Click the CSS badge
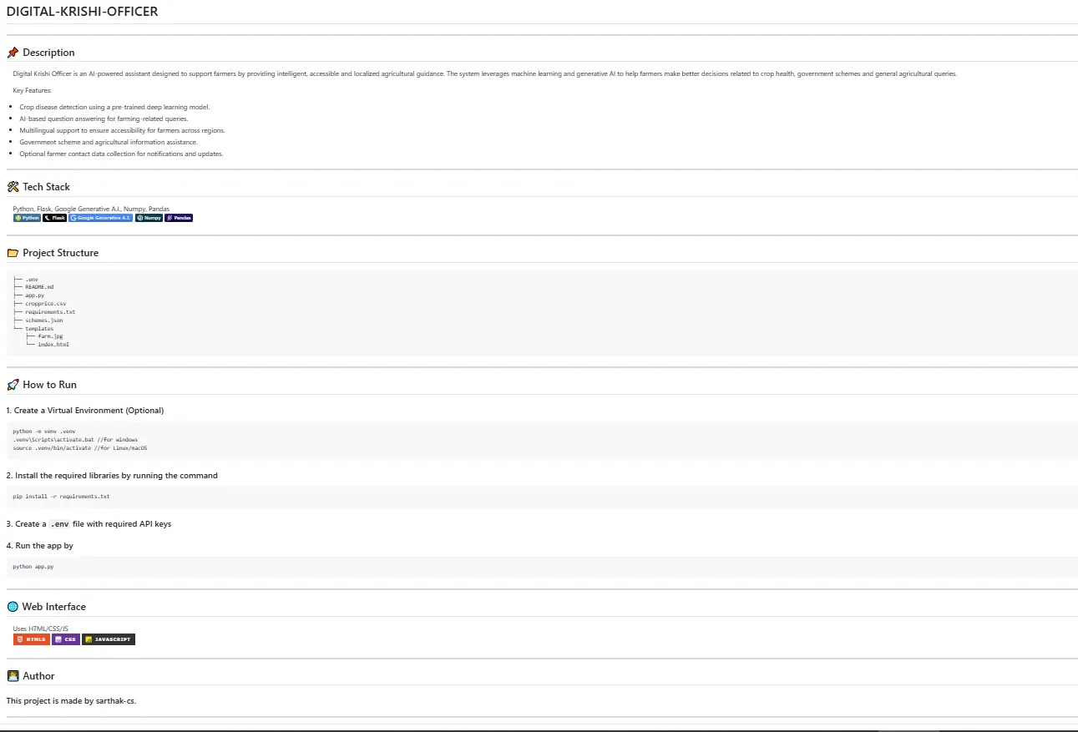Image resolution: width=1078 pixels, height=732 pixels. click(65, 639)
